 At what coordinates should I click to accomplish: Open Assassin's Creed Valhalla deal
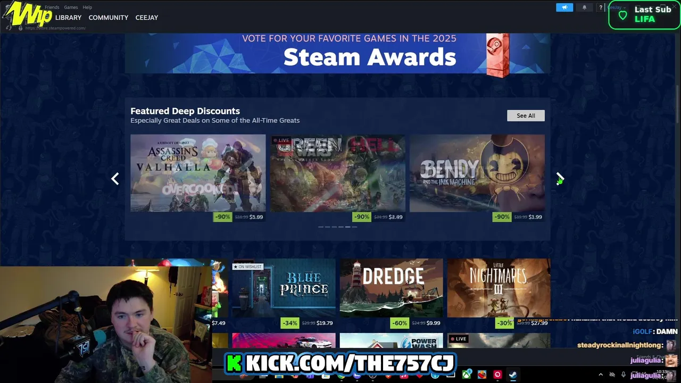[198, 173]
